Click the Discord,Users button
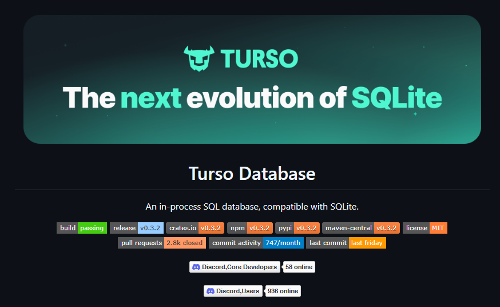This screenshot has height=307, width=500. click(233, 291)
